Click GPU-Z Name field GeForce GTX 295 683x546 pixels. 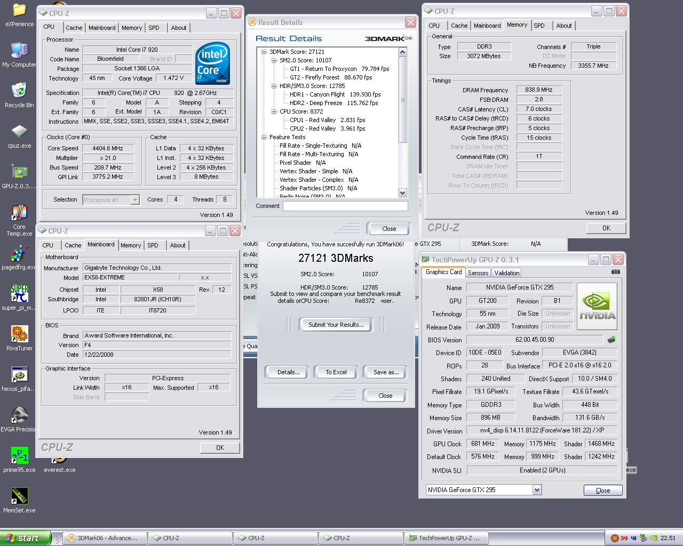(520, 287)
